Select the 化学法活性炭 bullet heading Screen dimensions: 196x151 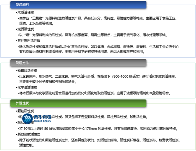27,87
